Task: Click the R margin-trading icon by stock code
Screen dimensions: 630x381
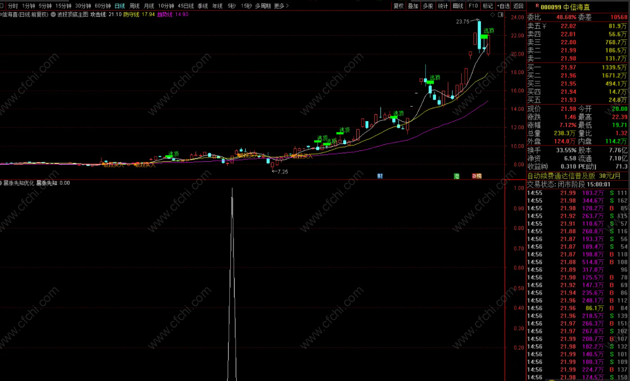Action: tap(537, 6)
